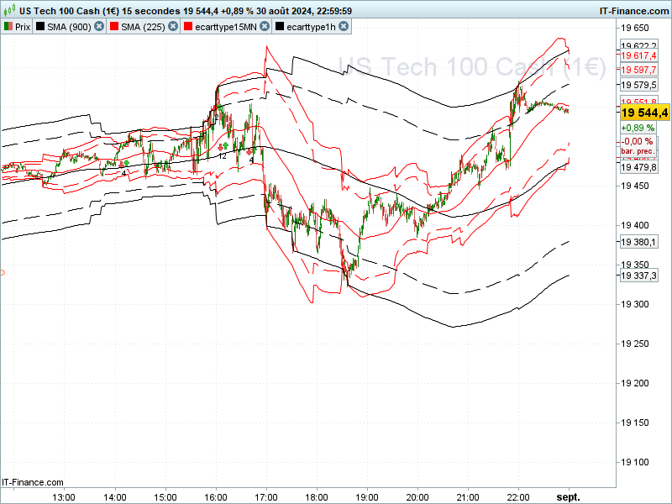Click the 19 100 price axis tick
Image resolution: width=672 pixels, height=504 pixels.
click(635, 462)
